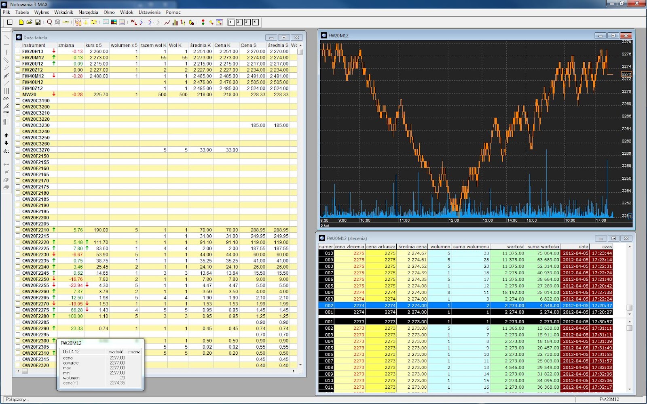The height and width of the screenshot is (404, 647).
Task: Open the Wykres menu
Action: [x=42, y=12]
